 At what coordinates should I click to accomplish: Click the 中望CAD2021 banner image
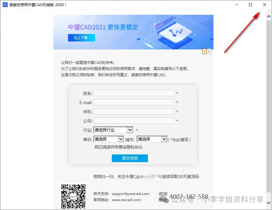point(133,32)
